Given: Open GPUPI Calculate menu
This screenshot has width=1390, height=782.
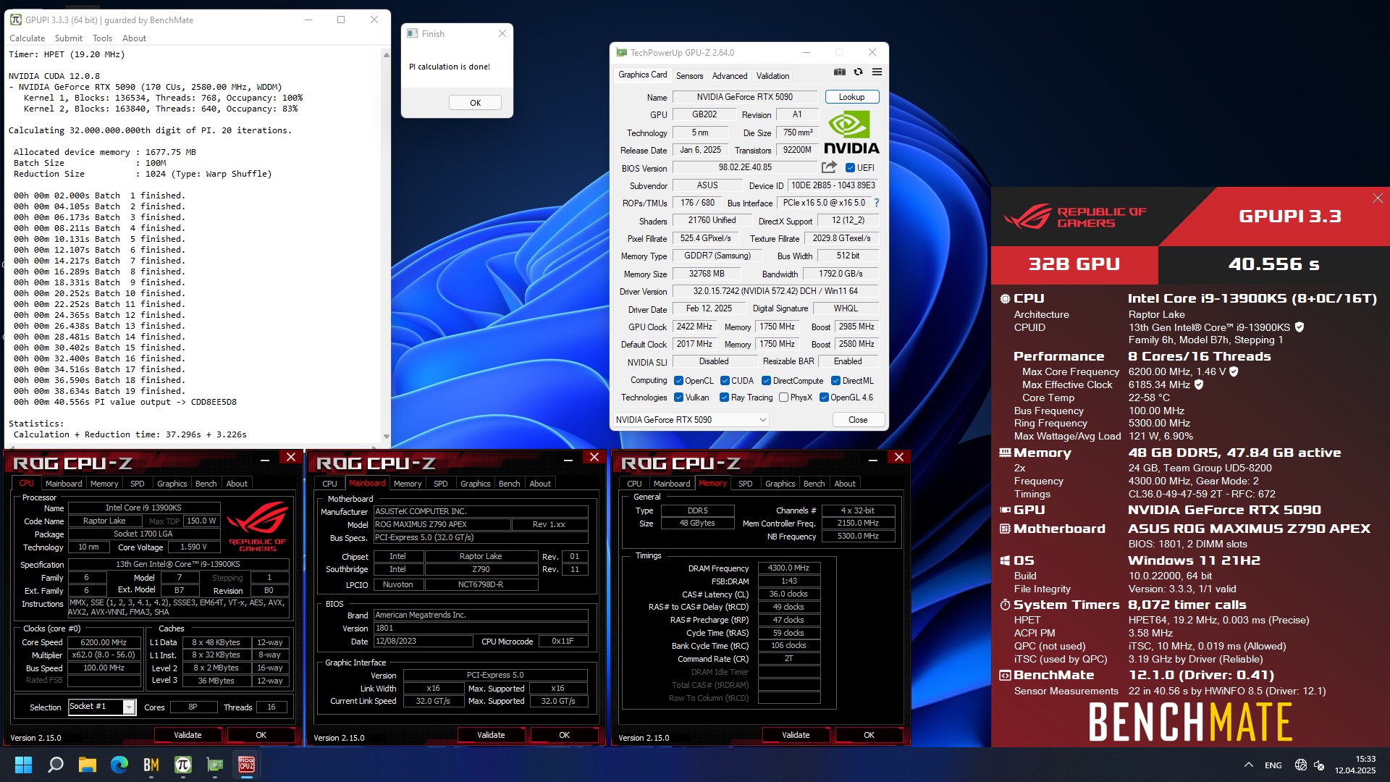Looking at the screenshot, I should tap(27, 38).
